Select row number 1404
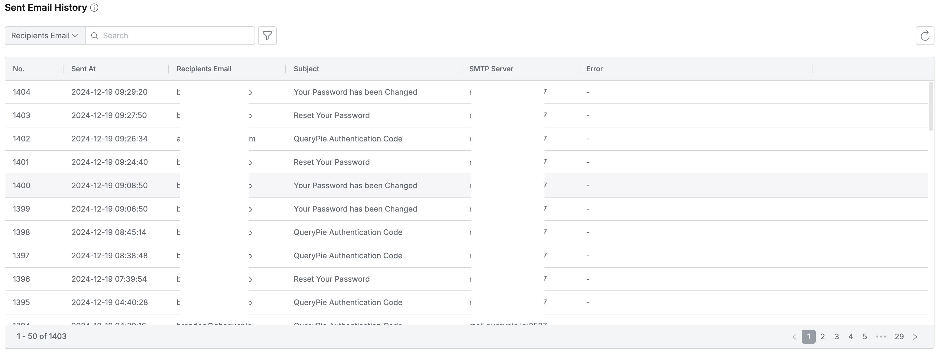 [x=21, y=92]
